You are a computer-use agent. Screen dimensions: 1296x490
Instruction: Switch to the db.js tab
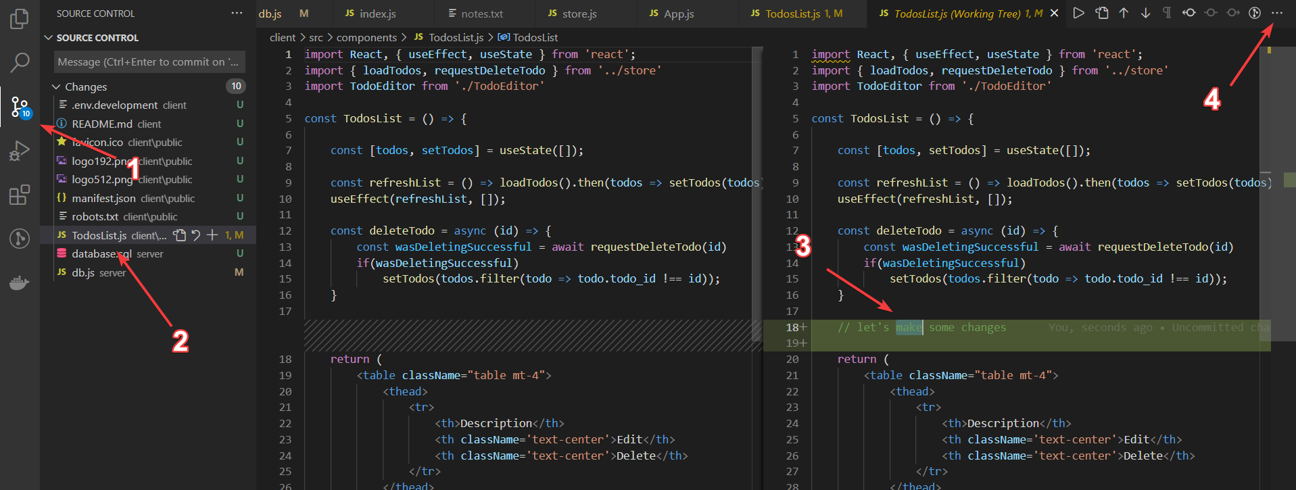coord(283,14)
